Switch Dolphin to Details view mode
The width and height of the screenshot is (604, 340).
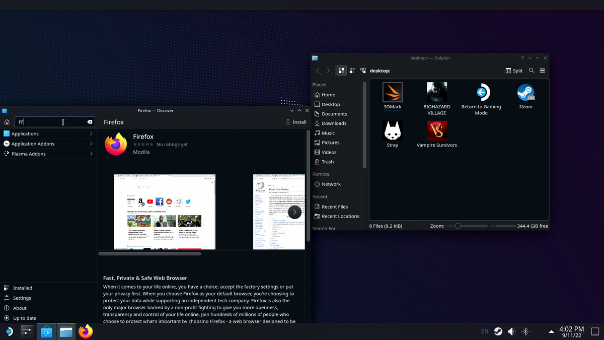point(363,71)
